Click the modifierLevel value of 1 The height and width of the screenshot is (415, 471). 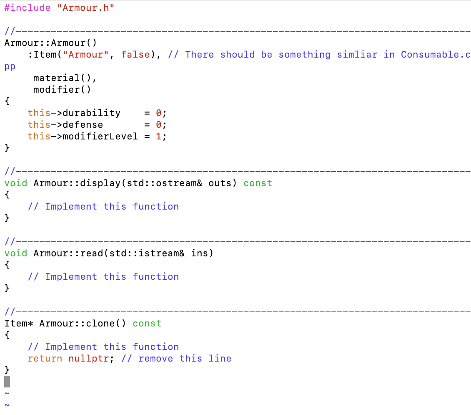click(x=158, y=136)
